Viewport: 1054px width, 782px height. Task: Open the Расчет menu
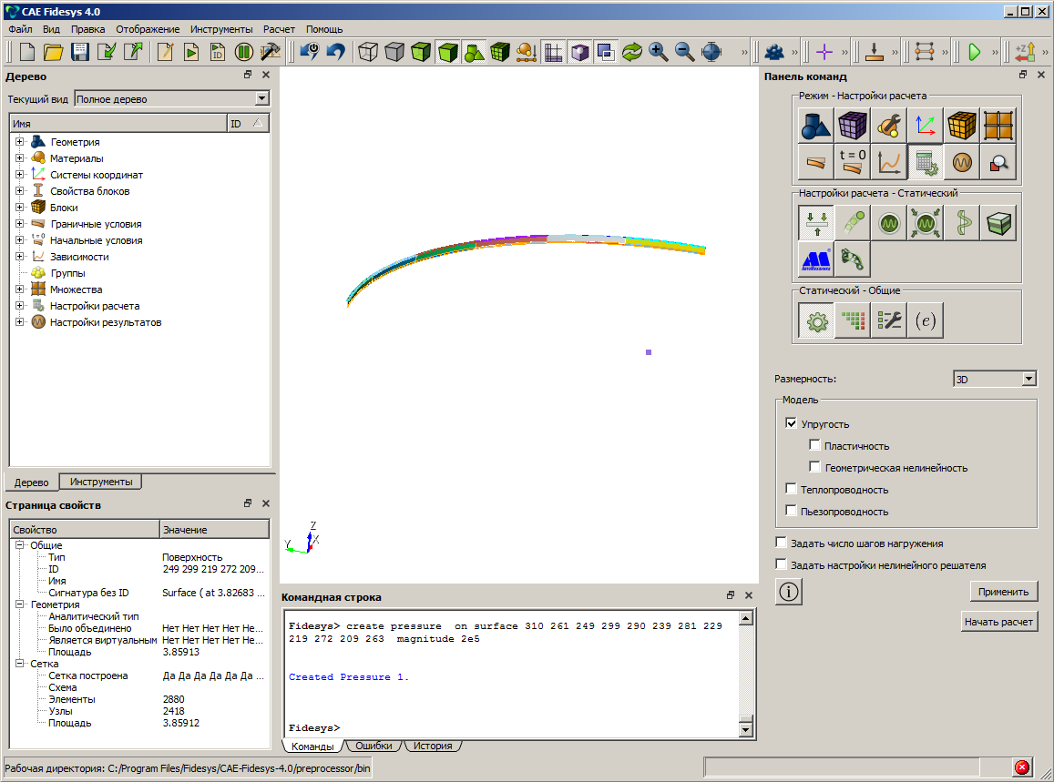coord(279,29)
